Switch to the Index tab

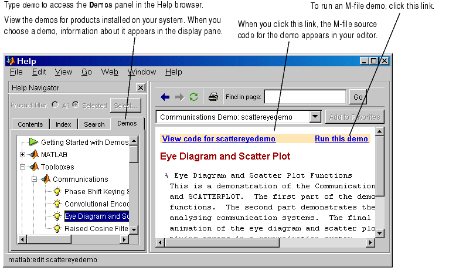point(63,124)
